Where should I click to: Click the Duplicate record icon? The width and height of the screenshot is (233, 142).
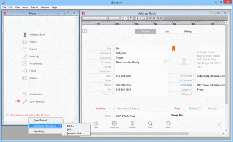click(114, 123)
